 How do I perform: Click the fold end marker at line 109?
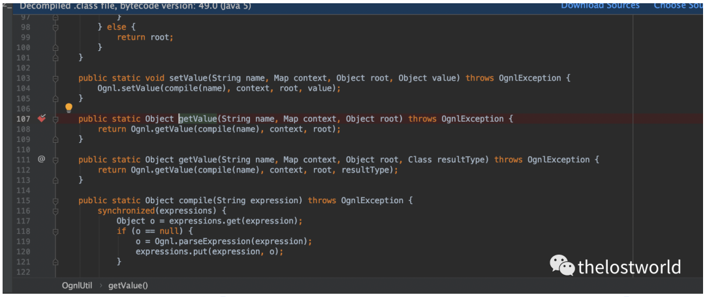point(55,139)
